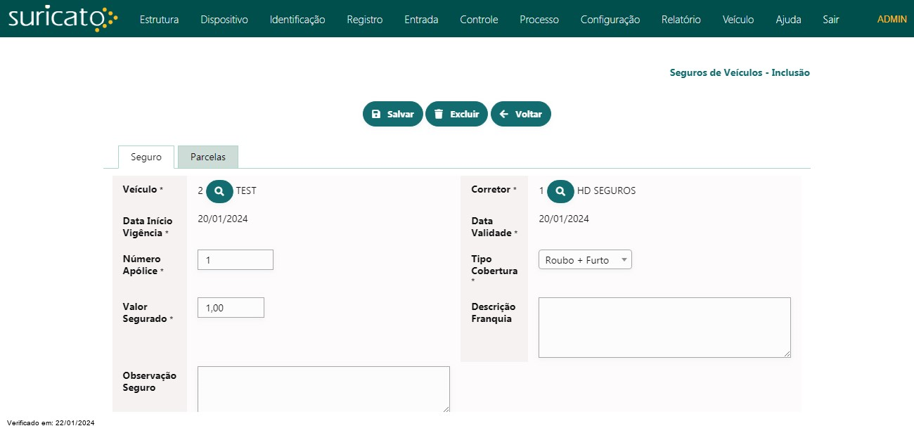Click the Sair logout link
Screen dimensions: 914x433
pyautogui.click(x=830, y=20)
